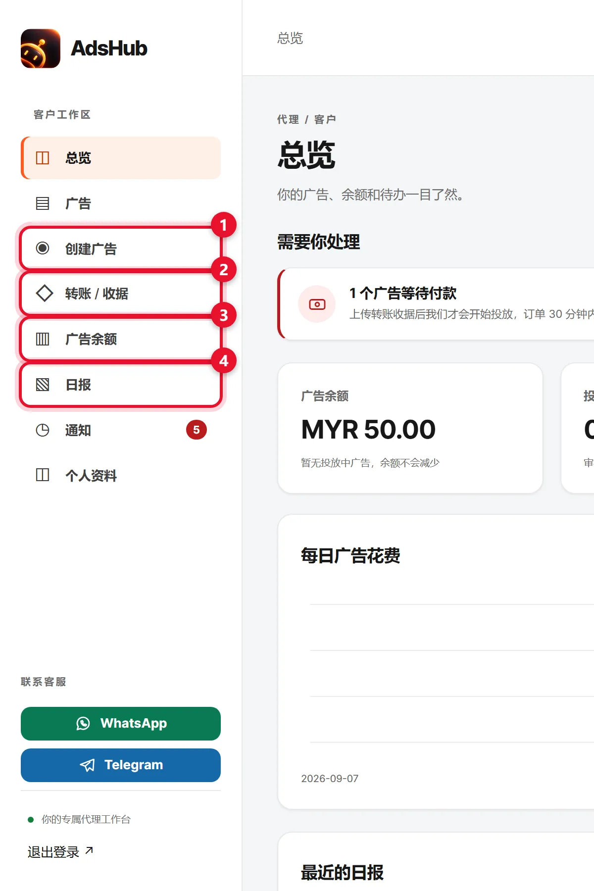
Task: Click the top bar 总览 title
Action: pyautogui.click(x=290, y=38)
